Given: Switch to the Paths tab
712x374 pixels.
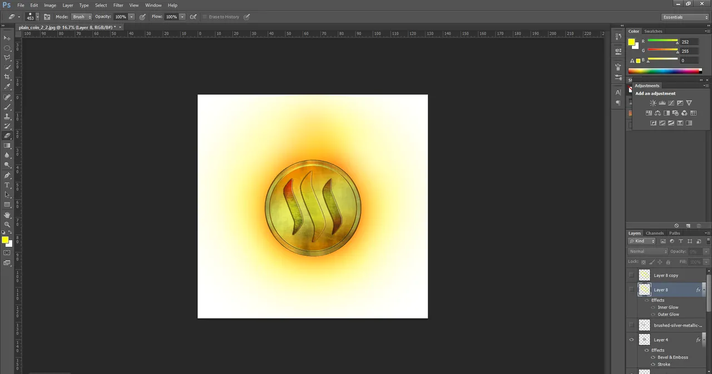Looking at the screenshot, I should coord(675,233).
